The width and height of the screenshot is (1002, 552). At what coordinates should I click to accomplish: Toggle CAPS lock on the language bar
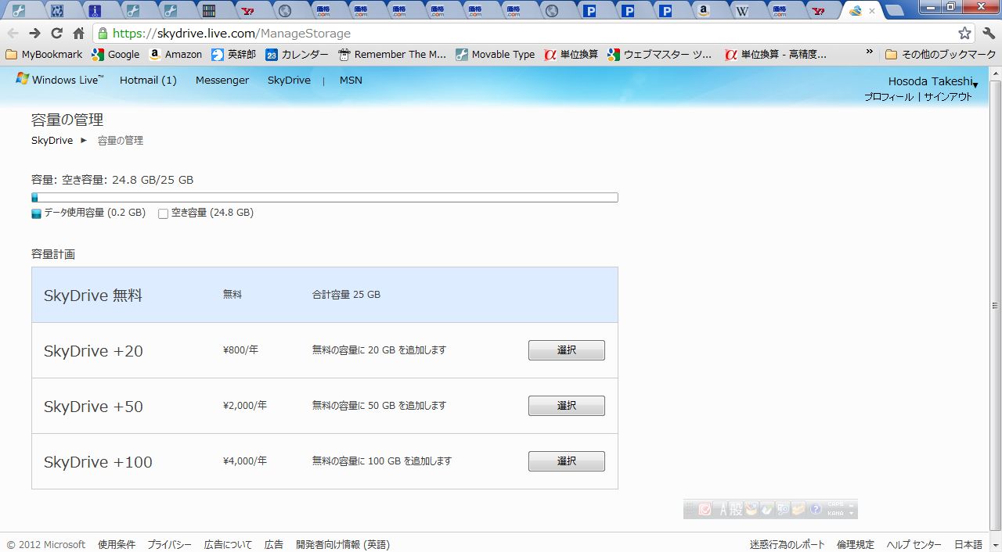[x=835, y=505]
